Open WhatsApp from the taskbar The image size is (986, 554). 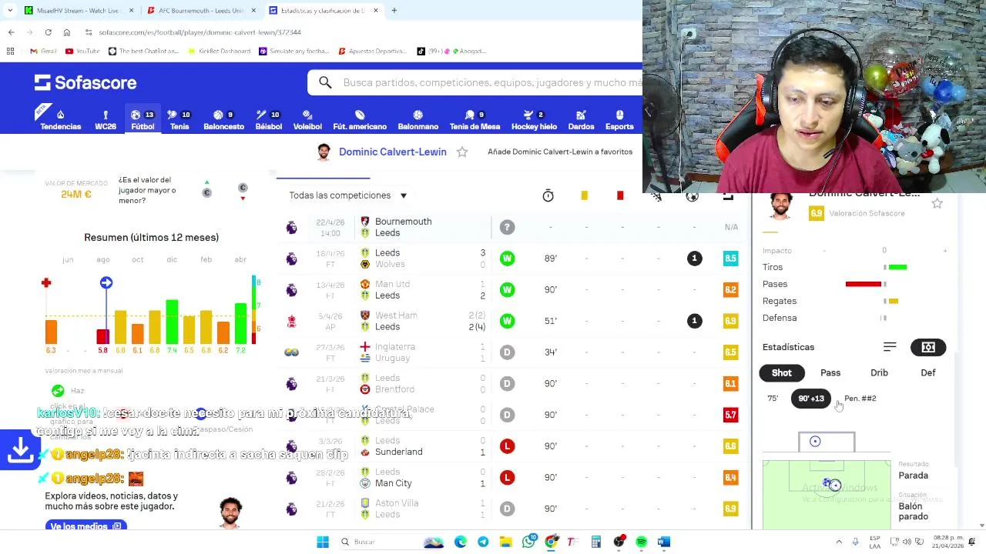click(528, 542)
